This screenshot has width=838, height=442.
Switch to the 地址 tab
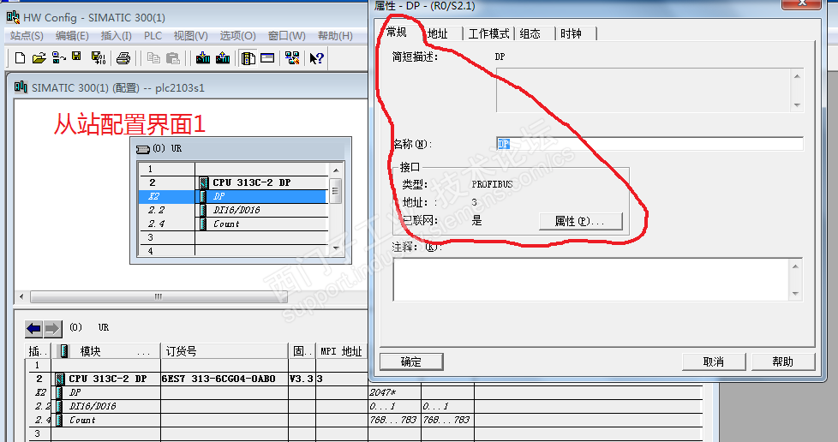coord(438,33)
